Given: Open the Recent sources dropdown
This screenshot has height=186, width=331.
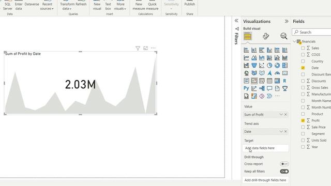Looking at the screenshot, I should (47, 6).
